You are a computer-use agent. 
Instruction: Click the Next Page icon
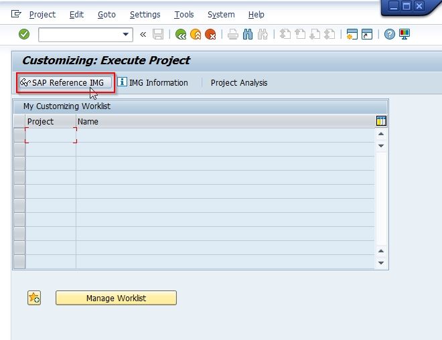(315, 34)
